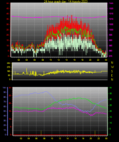Click the blue 90 humidity axis label
Image resolution: width=119 pixels, height=142 pixels.
(x=5, y=92)
